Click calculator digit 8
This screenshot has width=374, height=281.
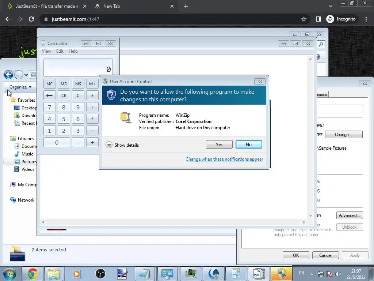pos(64,107)
